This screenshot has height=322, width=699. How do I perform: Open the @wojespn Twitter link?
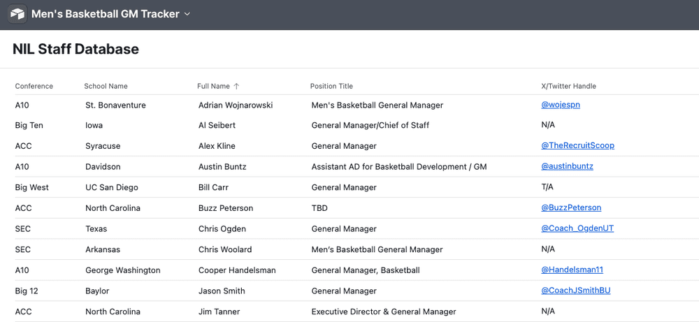click(x=561, y=105)
